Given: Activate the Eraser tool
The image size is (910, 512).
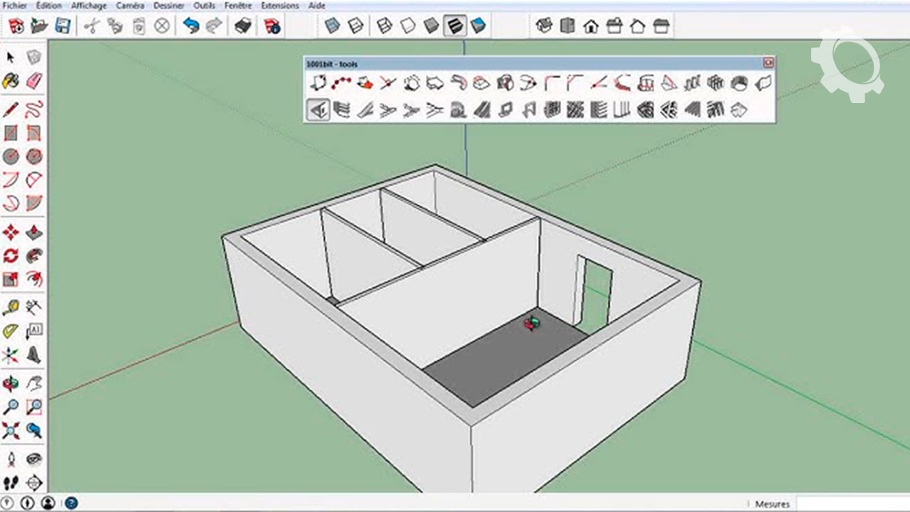Looking at the screenshot, I should pyautogui.click(x=34, y=80).
